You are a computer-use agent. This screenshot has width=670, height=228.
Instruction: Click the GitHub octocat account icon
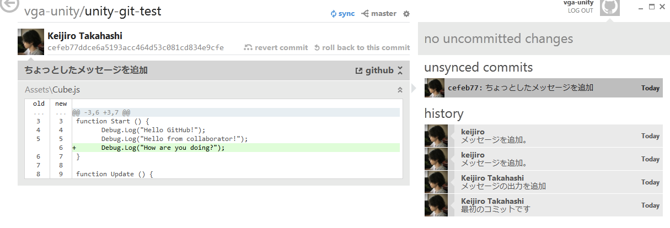(x=609, y=7)
